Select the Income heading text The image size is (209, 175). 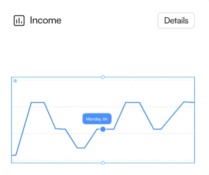pyautogui.click(x=46, y=20)
